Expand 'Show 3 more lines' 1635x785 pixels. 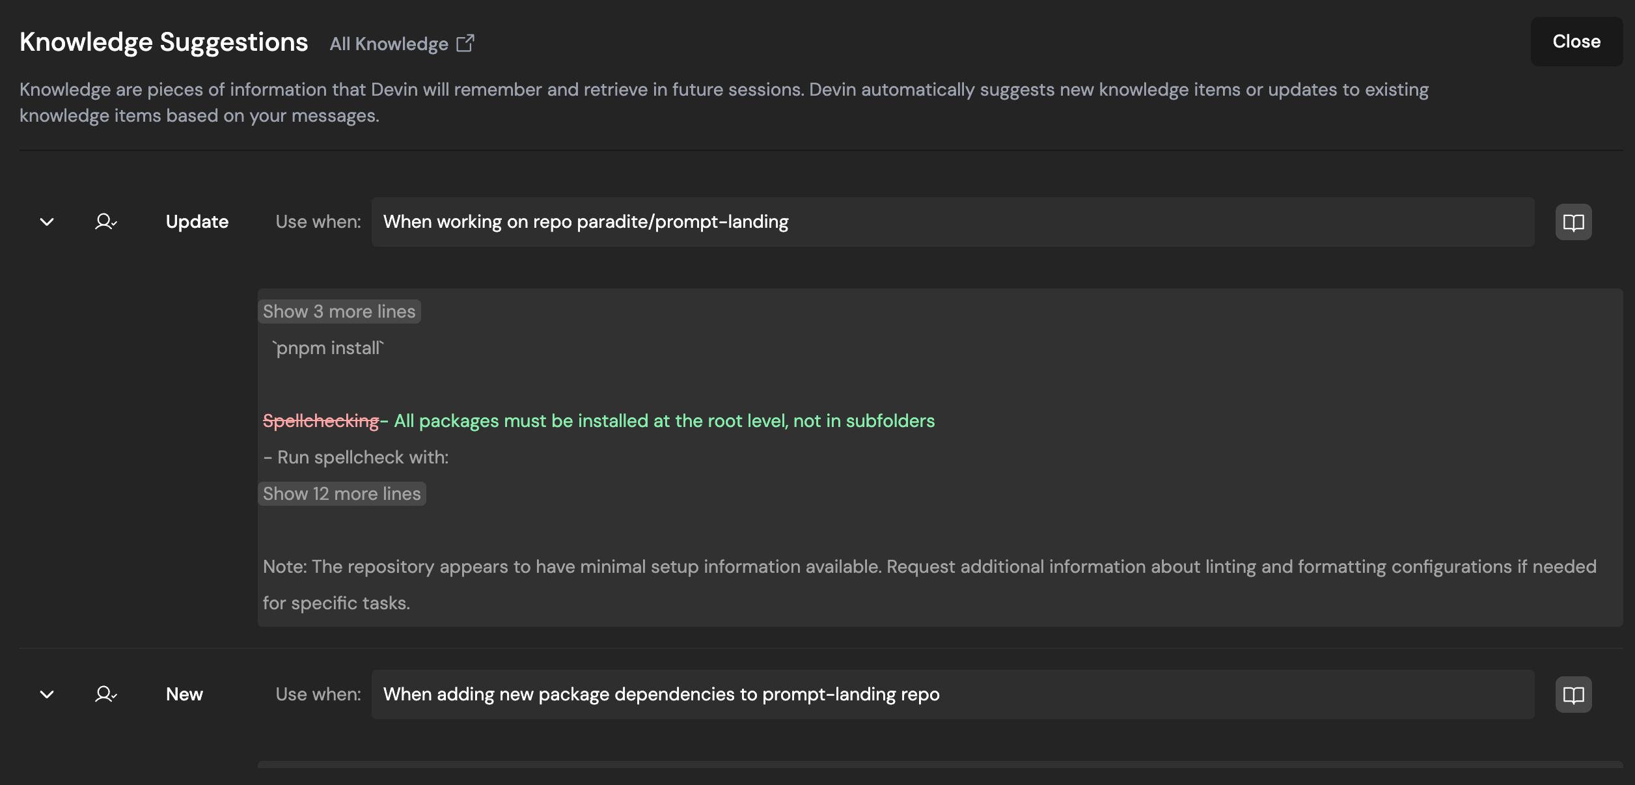coord(339,312)
